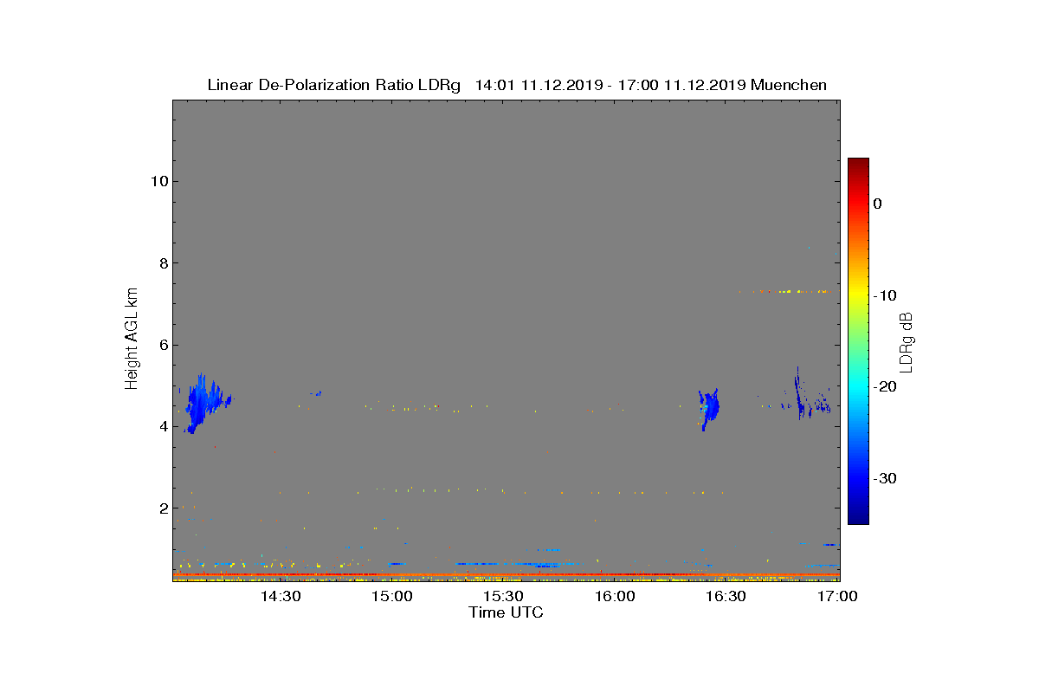1039x693 pixels.
Task: Click the height tick label 10
Action: coord(158,181)
